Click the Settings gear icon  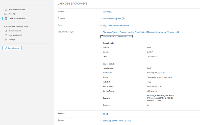[6, 40]
